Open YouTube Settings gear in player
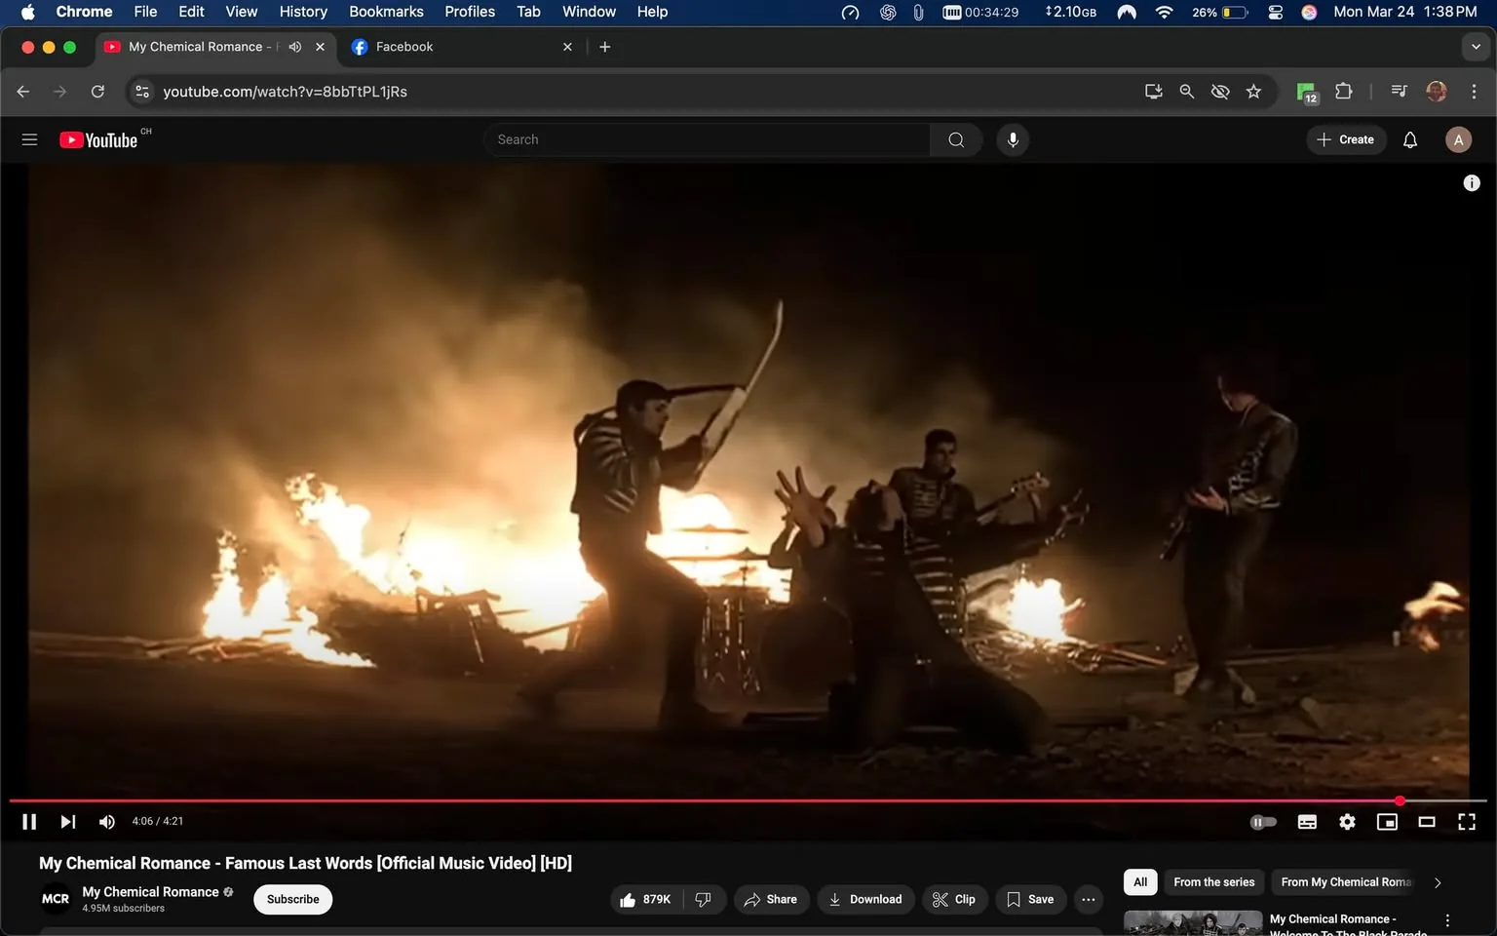 click(1347, 821)
